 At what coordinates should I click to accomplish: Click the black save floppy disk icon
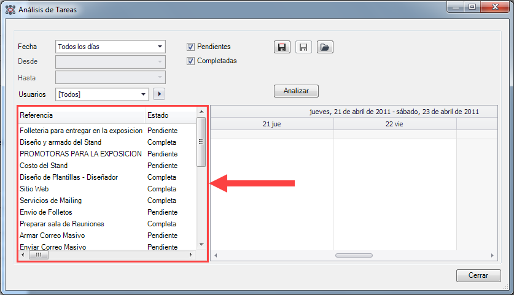[x=282, y=47]
